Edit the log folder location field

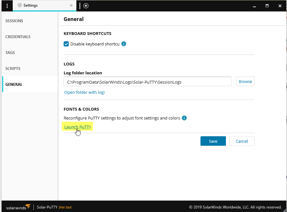point(148,81)
